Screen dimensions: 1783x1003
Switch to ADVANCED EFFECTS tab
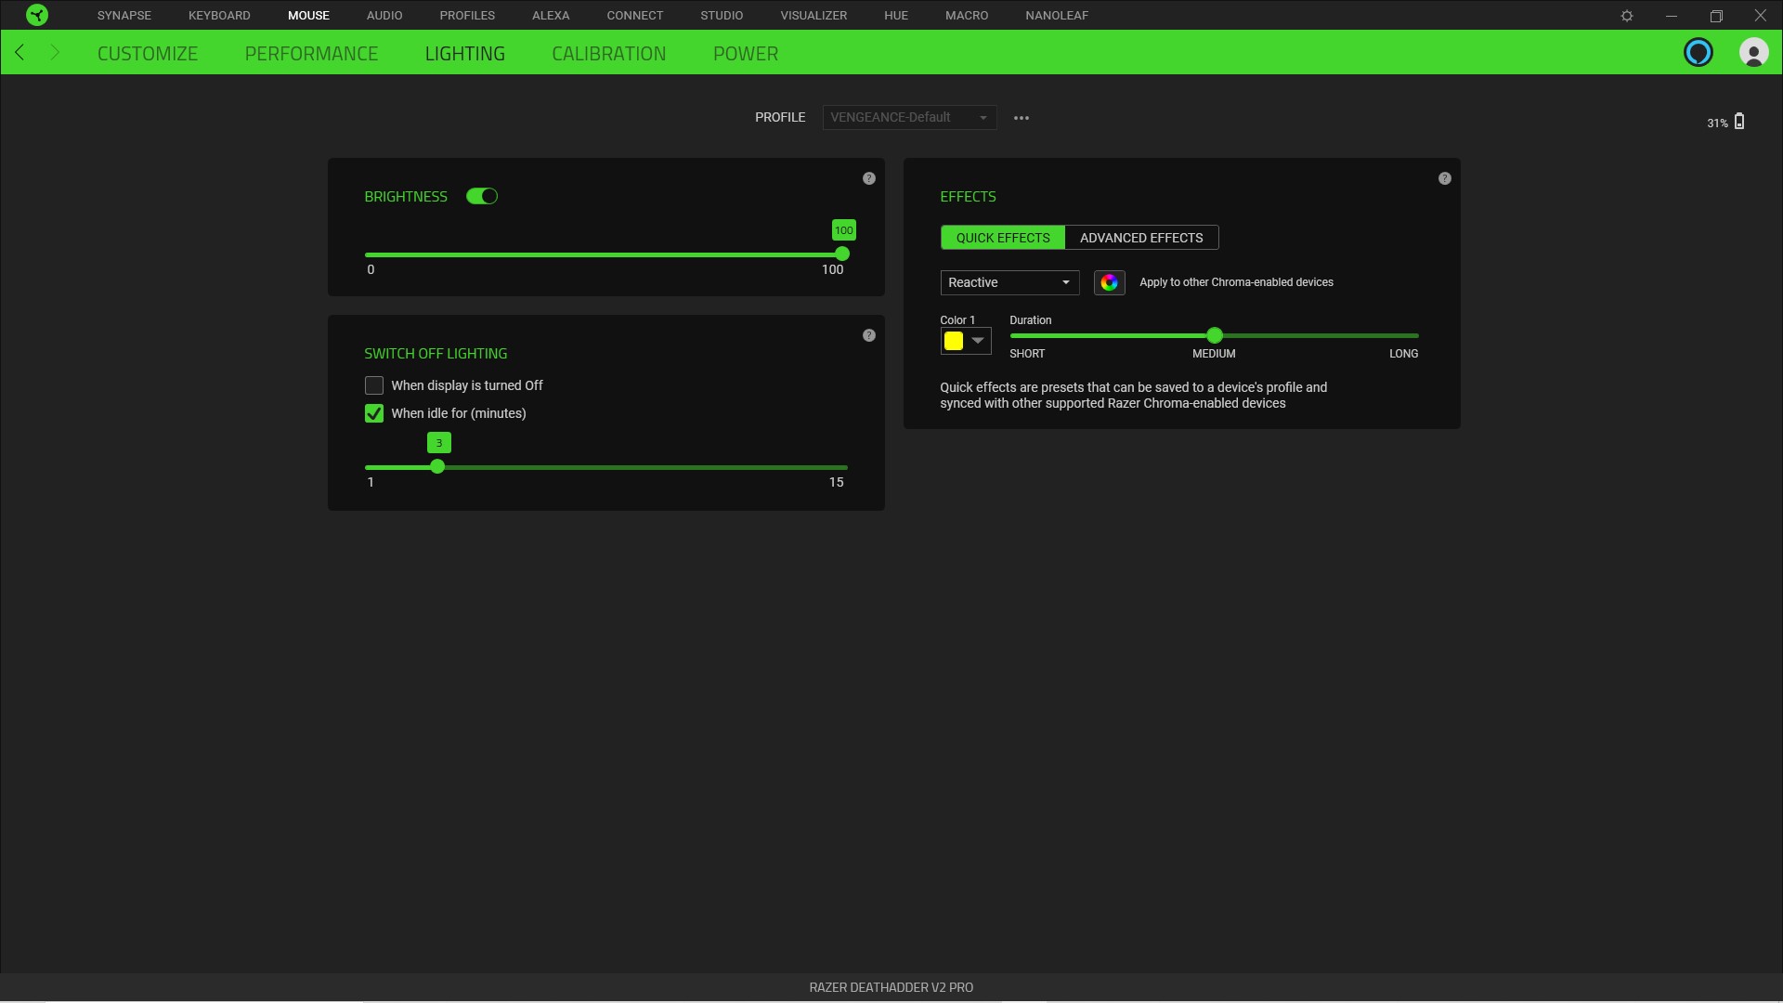[1142, 237]
